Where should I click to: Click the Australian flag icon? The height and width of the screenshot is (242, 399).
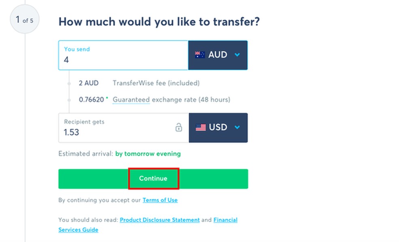[x=199, y=55]
